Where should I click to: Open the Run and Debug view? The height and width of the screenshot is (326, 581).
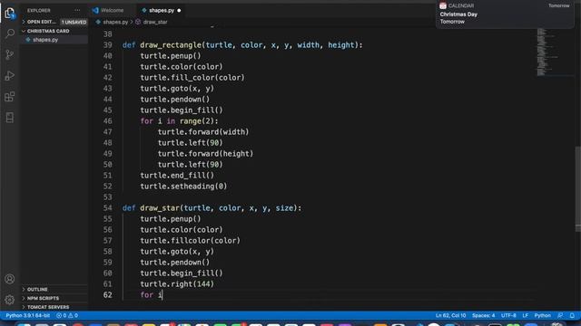[10, 76]
